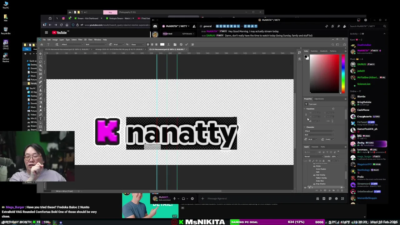Screen dimensions: 400x225
Task: Left align the text
Action: pyautogui.click(x=148, y=44)
